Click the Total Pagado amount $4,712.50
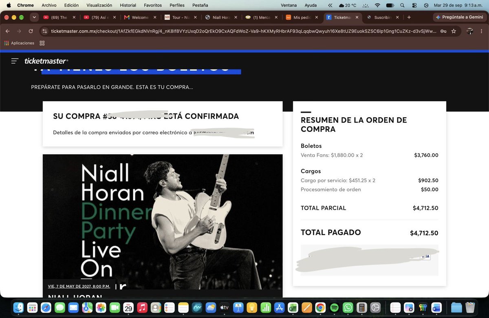 424,233
